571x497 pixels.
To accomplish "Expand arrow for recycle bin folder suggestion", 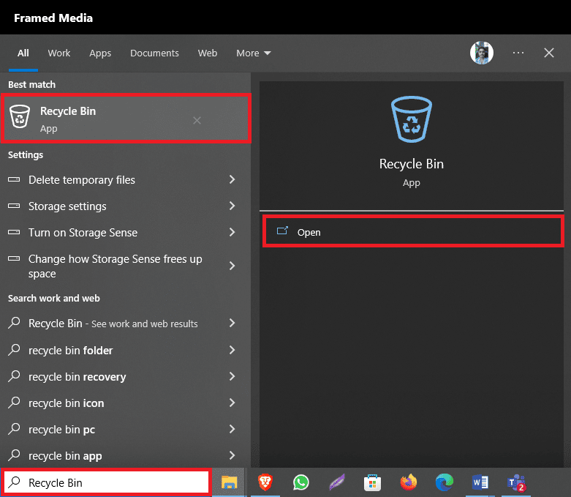I will (x=232, y=350).
